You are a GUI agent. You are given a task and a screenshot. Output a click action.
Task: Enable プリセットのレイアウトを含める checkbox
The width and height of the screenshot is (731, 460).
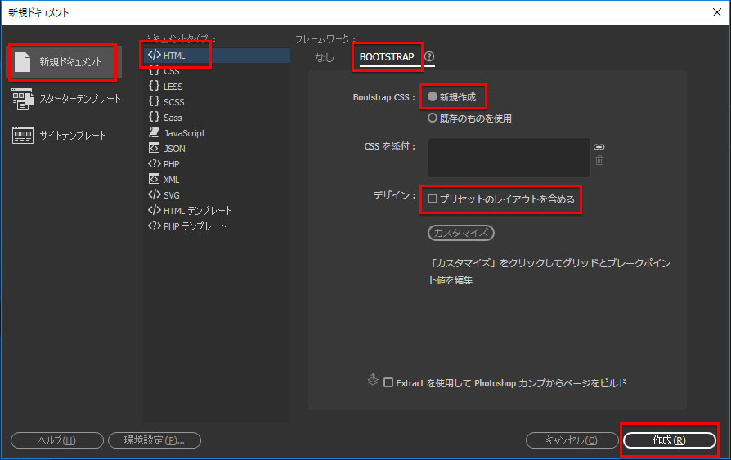(x=433, y=199)
